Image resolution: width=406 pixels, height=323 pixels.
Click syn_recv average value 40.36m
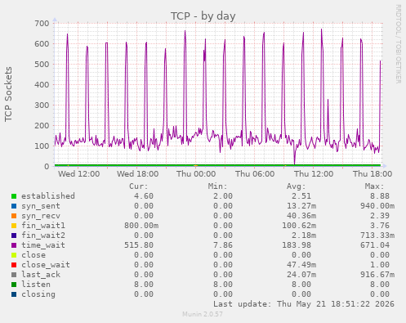click(301, 216)
